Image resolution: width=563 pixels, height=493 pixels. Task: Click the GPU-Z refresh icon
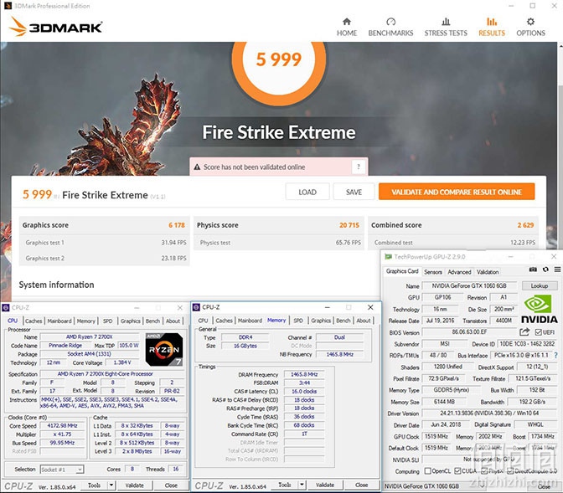(545, 270)
